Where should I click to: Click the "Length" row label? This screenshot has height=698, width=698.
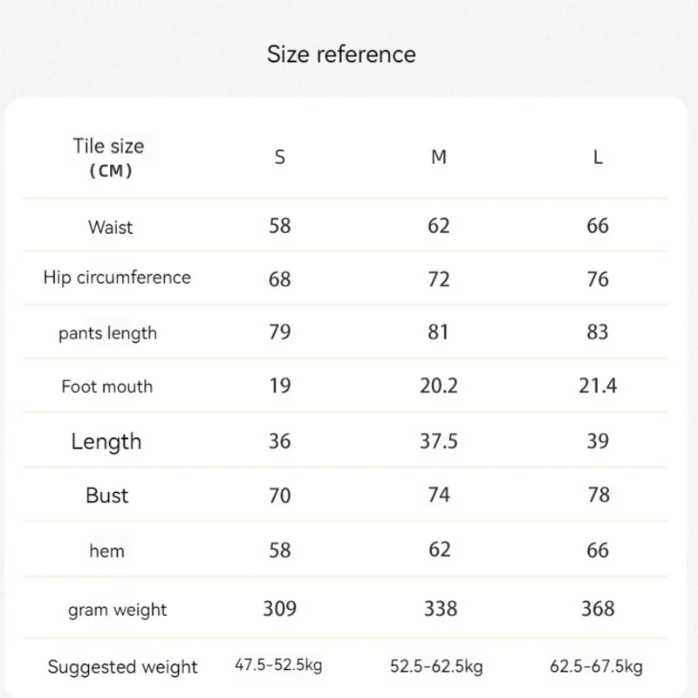click(x=106, y=441)
